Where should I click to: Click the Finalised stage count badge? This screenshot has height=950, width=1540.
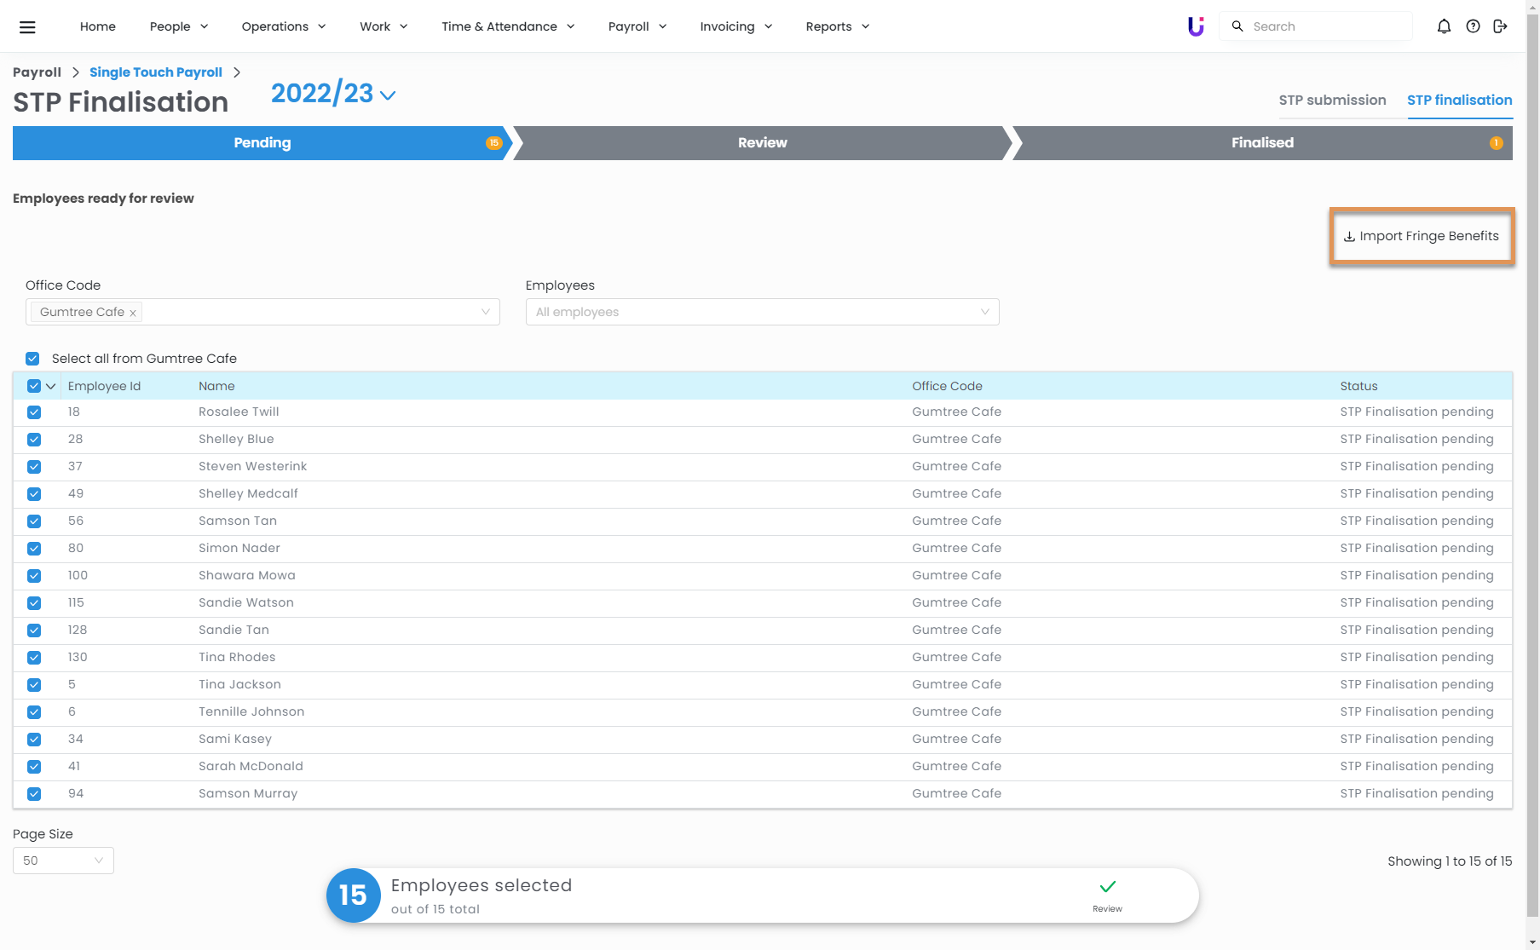[x=1496, y=143]
